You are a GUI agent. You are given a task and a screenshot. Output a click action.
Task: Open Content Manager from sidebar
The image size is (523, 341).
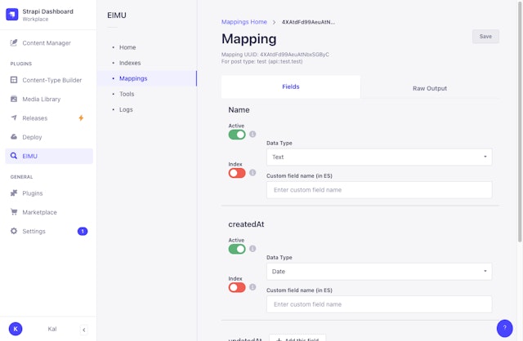point(46,42)
